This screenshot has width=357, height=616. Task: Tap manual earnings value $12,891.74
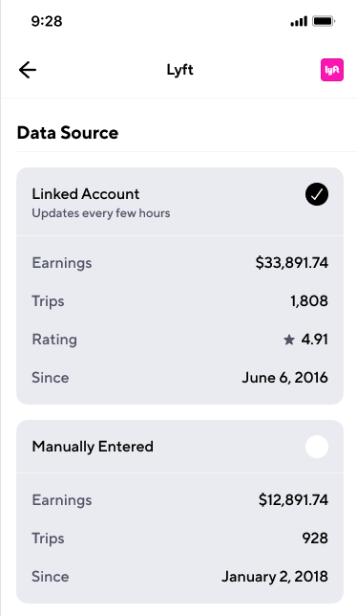tap(293, 500)
